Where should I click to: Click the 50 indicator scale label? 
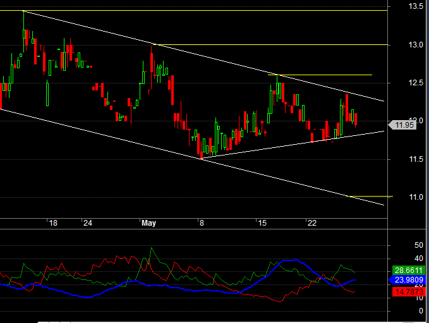419,245
